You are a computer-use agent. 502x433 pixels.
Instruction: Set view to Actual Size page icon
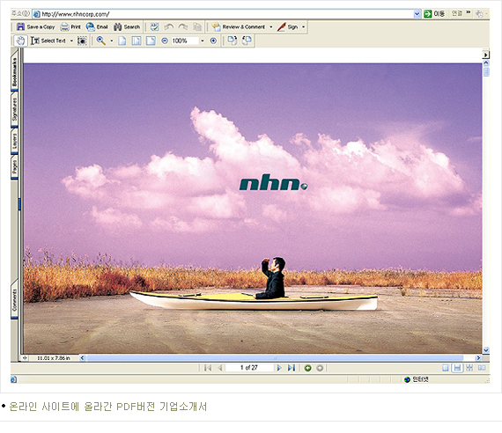click(122, 40)
